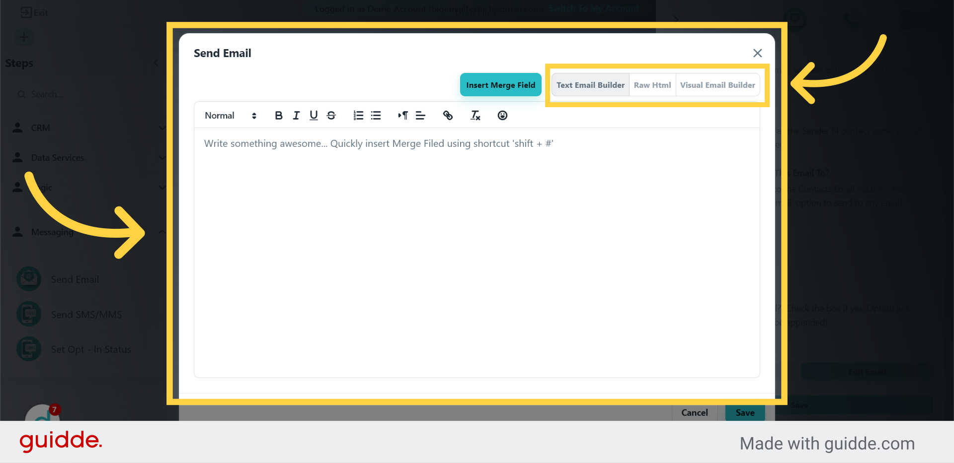Click Cancel in the Send Email dialog

coord(694,413)
